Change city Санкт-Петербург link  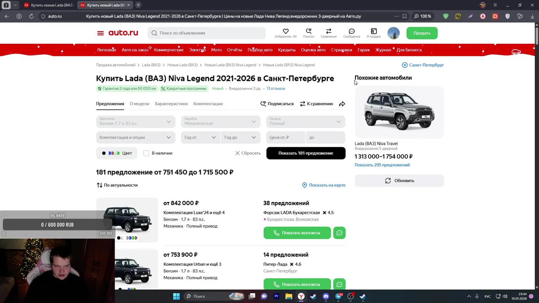pyautogui.click(x=423, y=65)
